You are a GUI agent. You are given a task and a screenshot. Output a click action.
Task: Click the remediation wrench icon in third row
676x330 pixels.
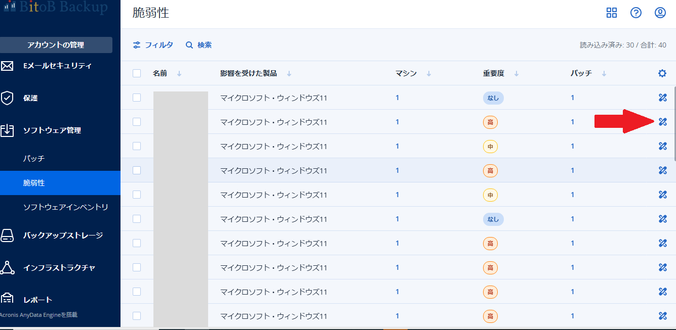(662, 146)
